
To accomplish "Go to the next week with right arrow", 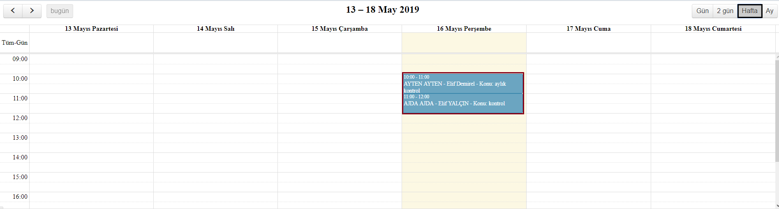I will tap(32, 11).
